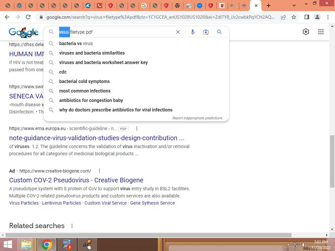Image resolution: width=335 pixels, height=251 pixels.
Task: Show hidden system tray icons
Action: [x=288, y=245]
